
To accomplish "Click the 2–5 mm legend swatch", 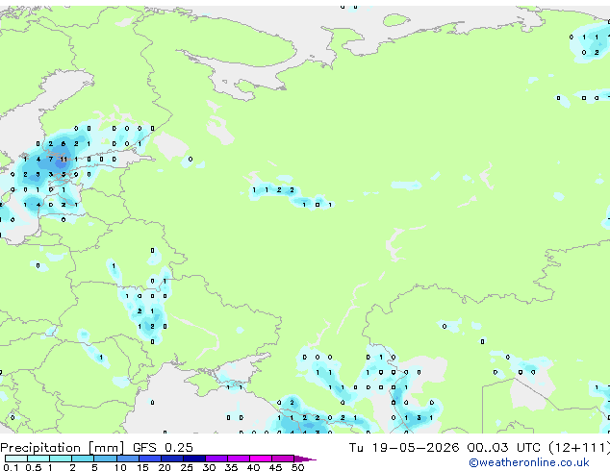I will click(83, 459).
